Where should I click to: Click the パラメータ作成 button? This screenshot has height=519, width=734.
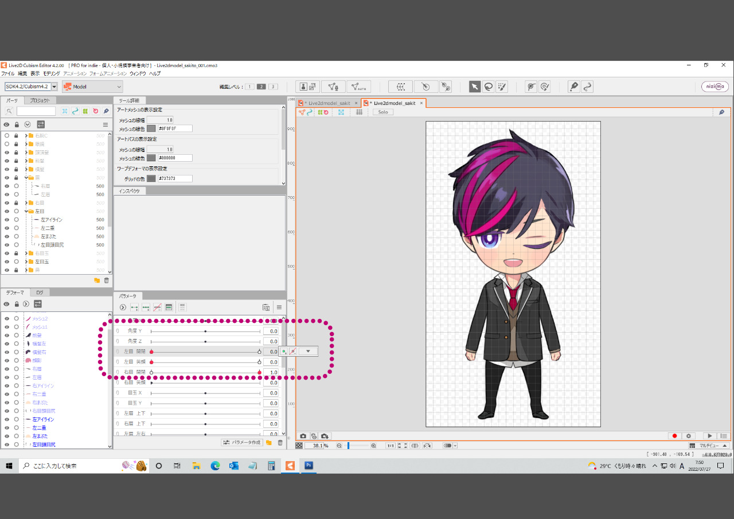[242, 443]
